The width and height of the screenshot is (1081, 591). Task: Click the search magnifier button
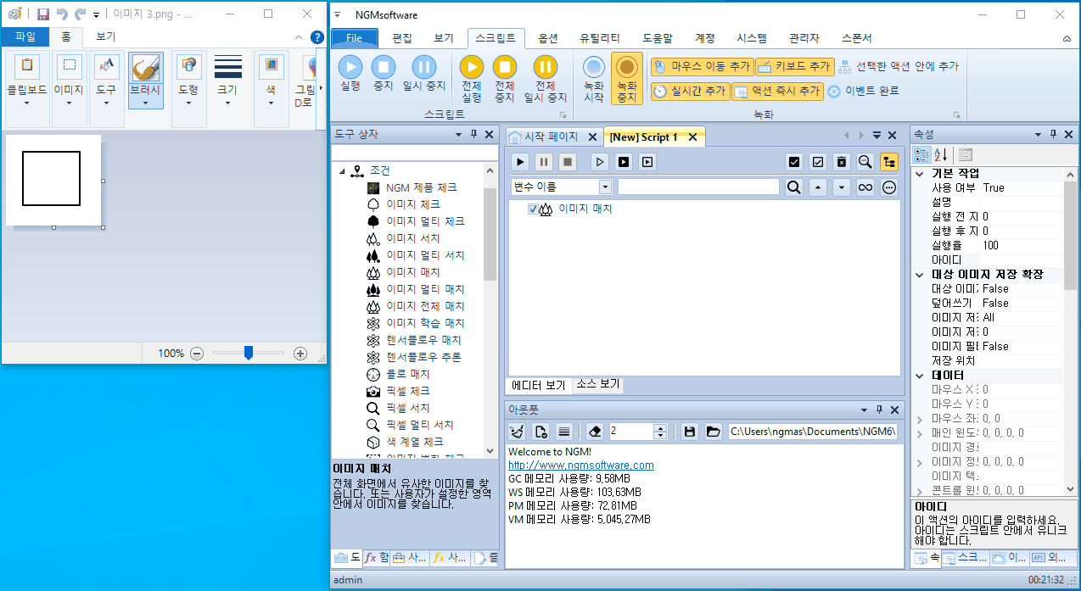[x=793, y=187]
